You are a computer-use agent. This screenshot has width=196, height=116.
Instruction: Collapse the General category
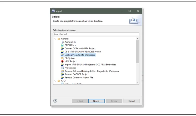click(x=55, y=39)
